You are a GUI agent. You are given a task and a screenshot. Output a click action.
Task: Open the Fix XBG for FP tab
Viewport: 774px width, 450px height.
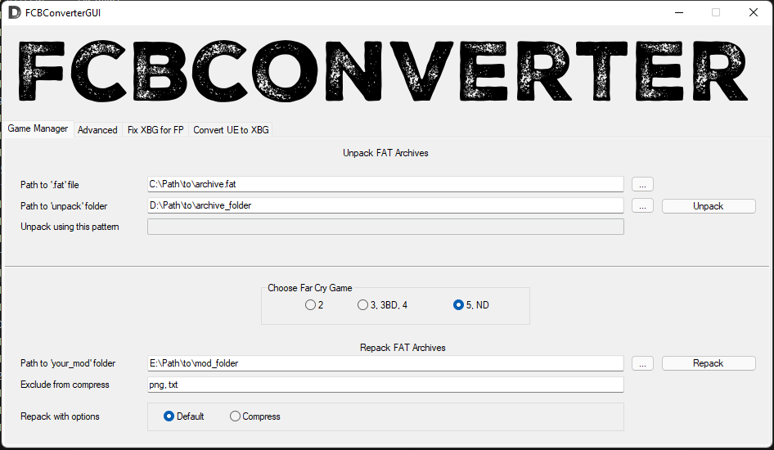155,130
